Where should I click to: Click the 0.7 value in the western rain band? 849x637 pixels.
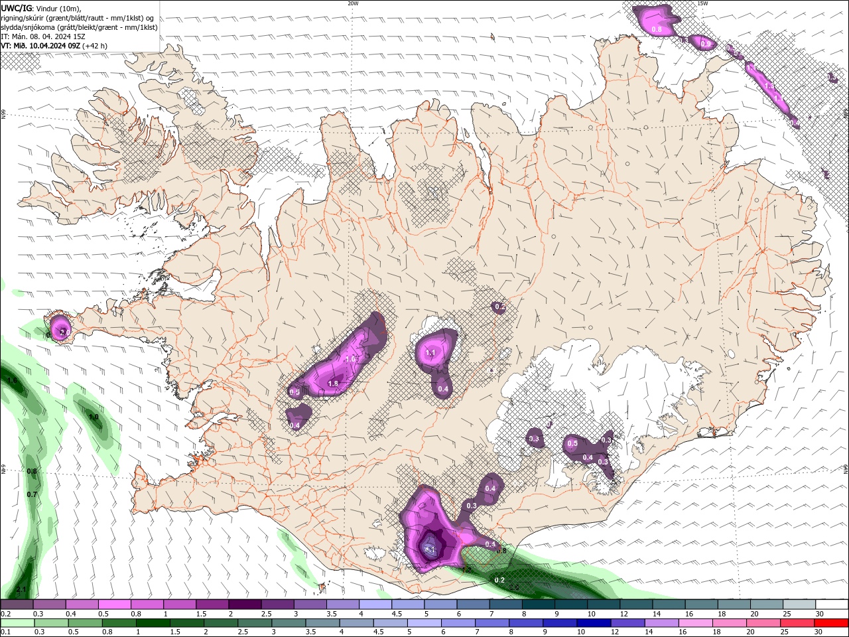[x=32, y=494]
